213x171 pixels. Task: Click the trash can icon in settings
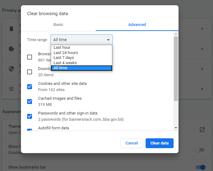click(11, 29)
